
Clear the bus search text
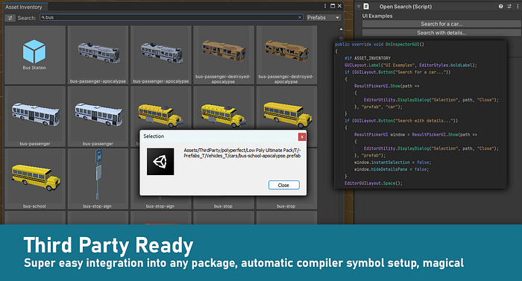click(300, 17)
